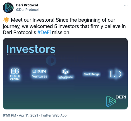Click the LD Capital logo
The image size is (131, 121).
pyautogui.click(x=116, y=74)
